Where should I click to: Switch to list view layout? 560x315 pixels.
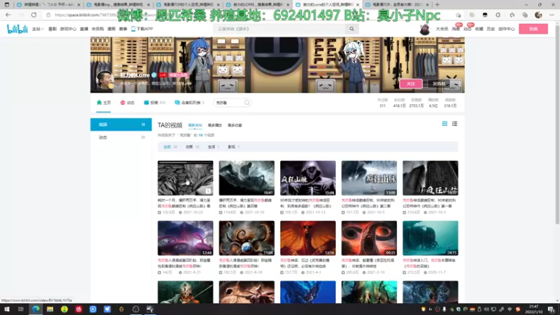pos(454,124)
